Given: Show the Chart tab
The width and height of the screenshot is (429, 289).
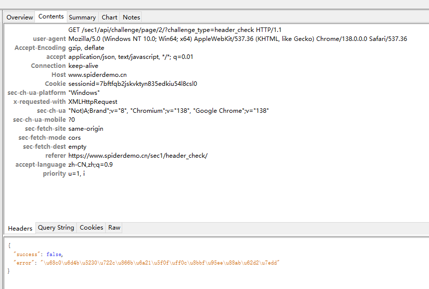Looking at the screenshot, I should pos(109,17).
